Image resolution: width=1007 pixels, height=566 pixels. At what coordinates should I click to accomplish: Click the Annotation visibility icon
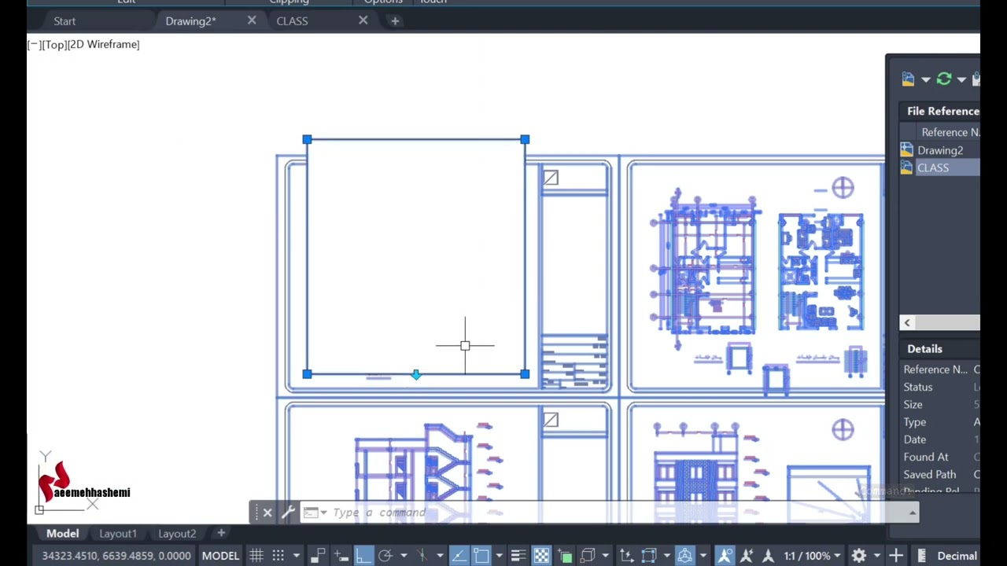click(725, 556)
